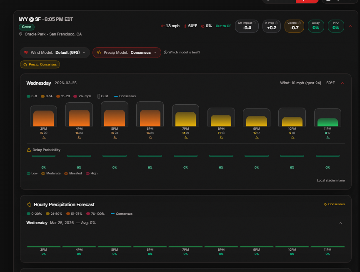Screen dimensions: 360x272
Task: Click the 10PM delay probability bar
Action: tap(292, 156)
